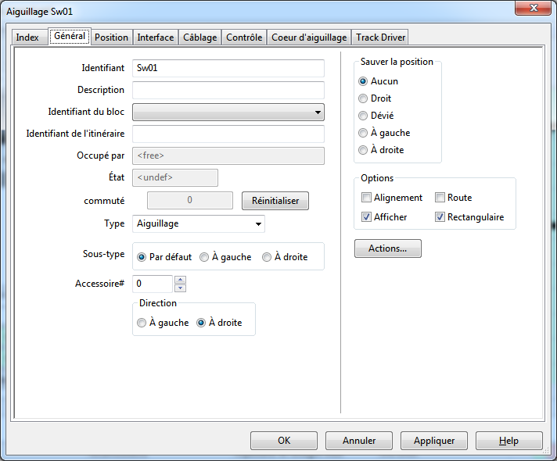Screen dimensions: 557x461
Task: Choose Droit in Sauver la position
Action: point(363,98)
